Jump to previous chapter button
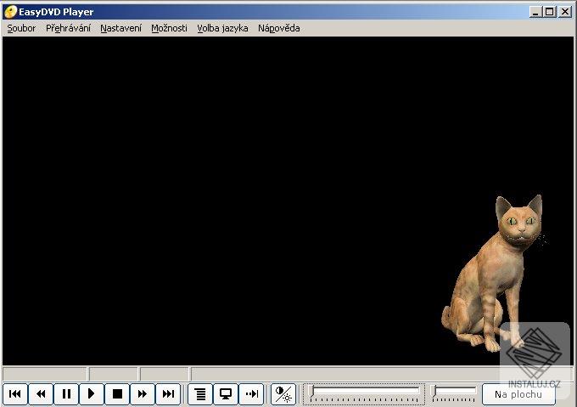This screenshot has width=577, height=407. [x=15, y=393]
